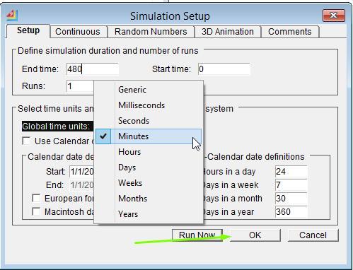The image size is (353, 270).
Task: Open the Comments tab
Action: (x=290, y=32)
